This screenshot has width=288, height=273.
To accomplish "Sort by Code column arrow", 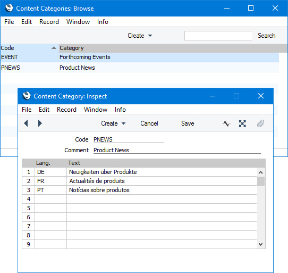I will pyautogui.click(x=54, y=48).
